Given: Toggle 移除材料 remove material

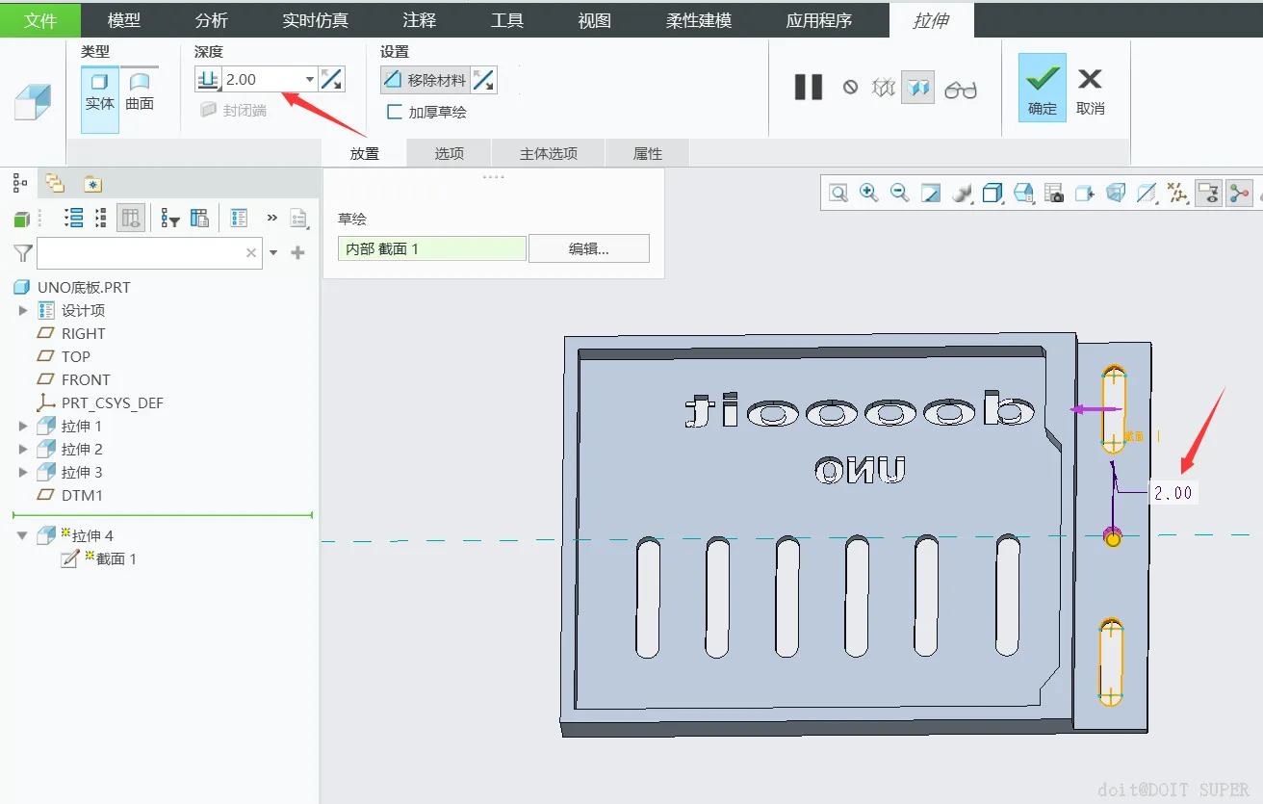Looking at the screenshot, I should [x=425, y=80].
